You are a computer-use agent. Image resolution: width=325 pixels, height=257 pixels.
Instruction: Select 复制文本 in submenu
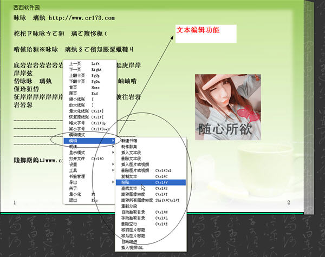pos(151,176)
